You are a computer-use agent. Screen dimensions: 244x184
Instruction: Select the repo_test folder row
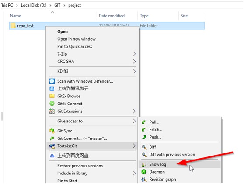coord(107,26)
